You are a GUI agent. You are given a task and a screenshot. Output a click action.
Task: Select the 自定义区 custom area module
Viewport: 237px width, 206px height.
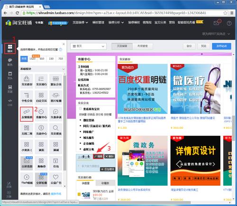pos(41,97)
